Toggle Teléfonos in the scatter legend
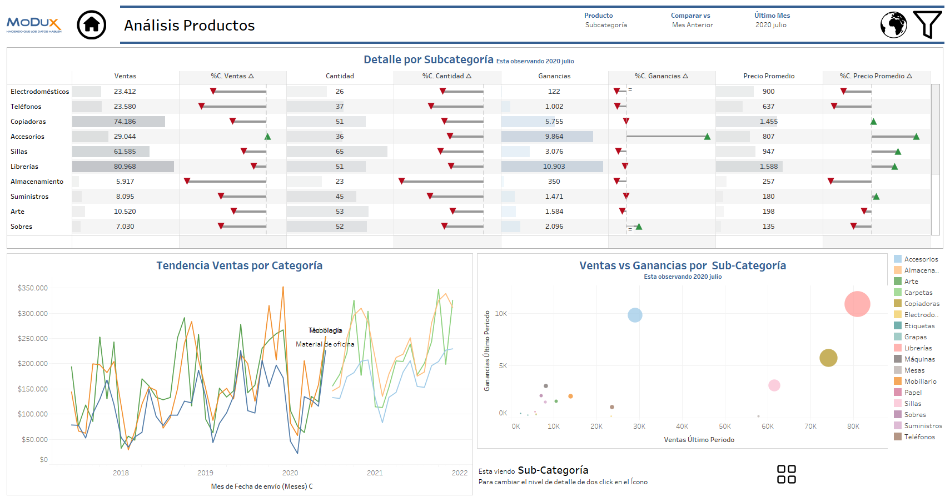The width and height of the screenshot is (950, 502). coord(919,436)
